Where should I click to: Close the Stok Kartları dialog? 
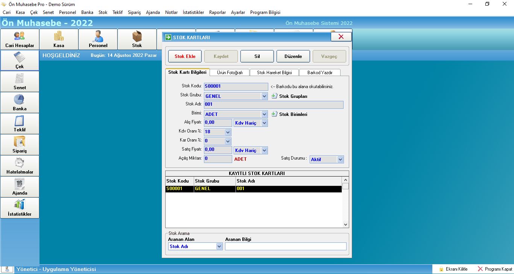click(341, 37)
